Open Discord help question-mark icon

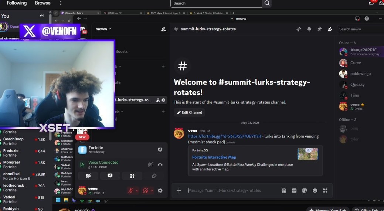click(x=367, y=18)
